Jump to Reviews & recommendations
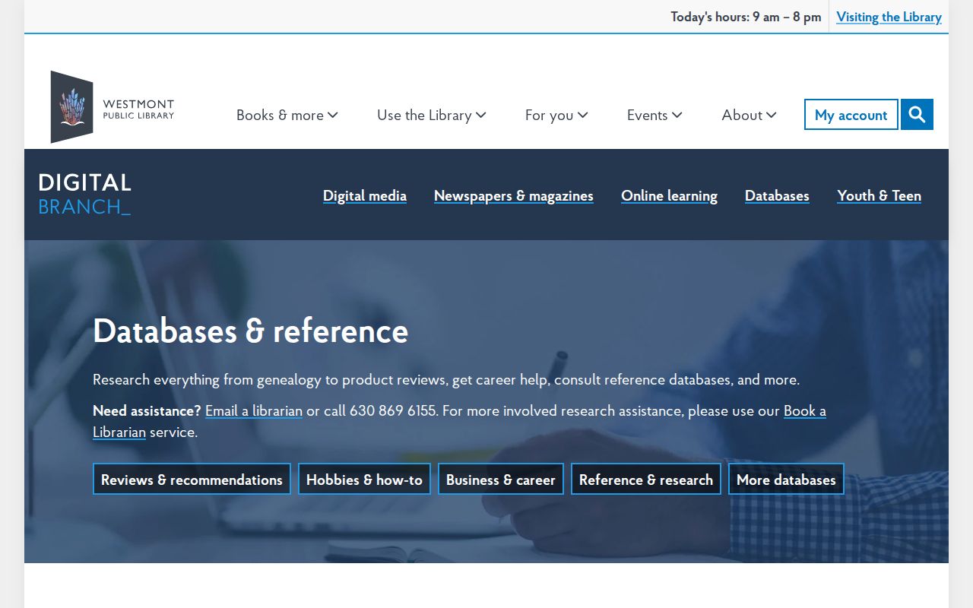This screenshot has height=608, width=973. pos(192,479)
